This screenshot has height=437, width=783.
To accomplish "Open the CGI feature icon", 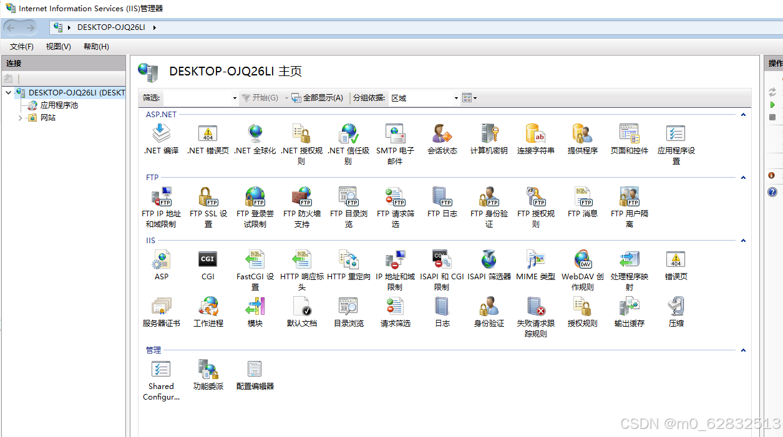I will click(x=208, y=265).
